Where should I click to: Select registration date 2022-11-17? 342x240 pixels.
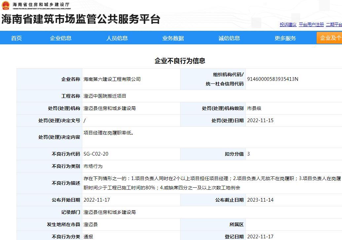tap(260, 236)
